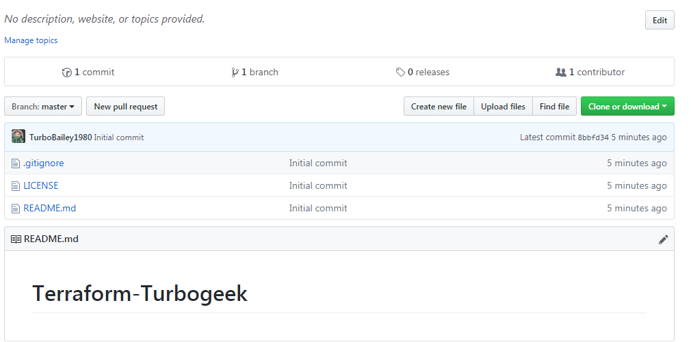This screenshot has width=691, height=342.
Task: Click the New pull request button
Action: (x=126, y=106)
